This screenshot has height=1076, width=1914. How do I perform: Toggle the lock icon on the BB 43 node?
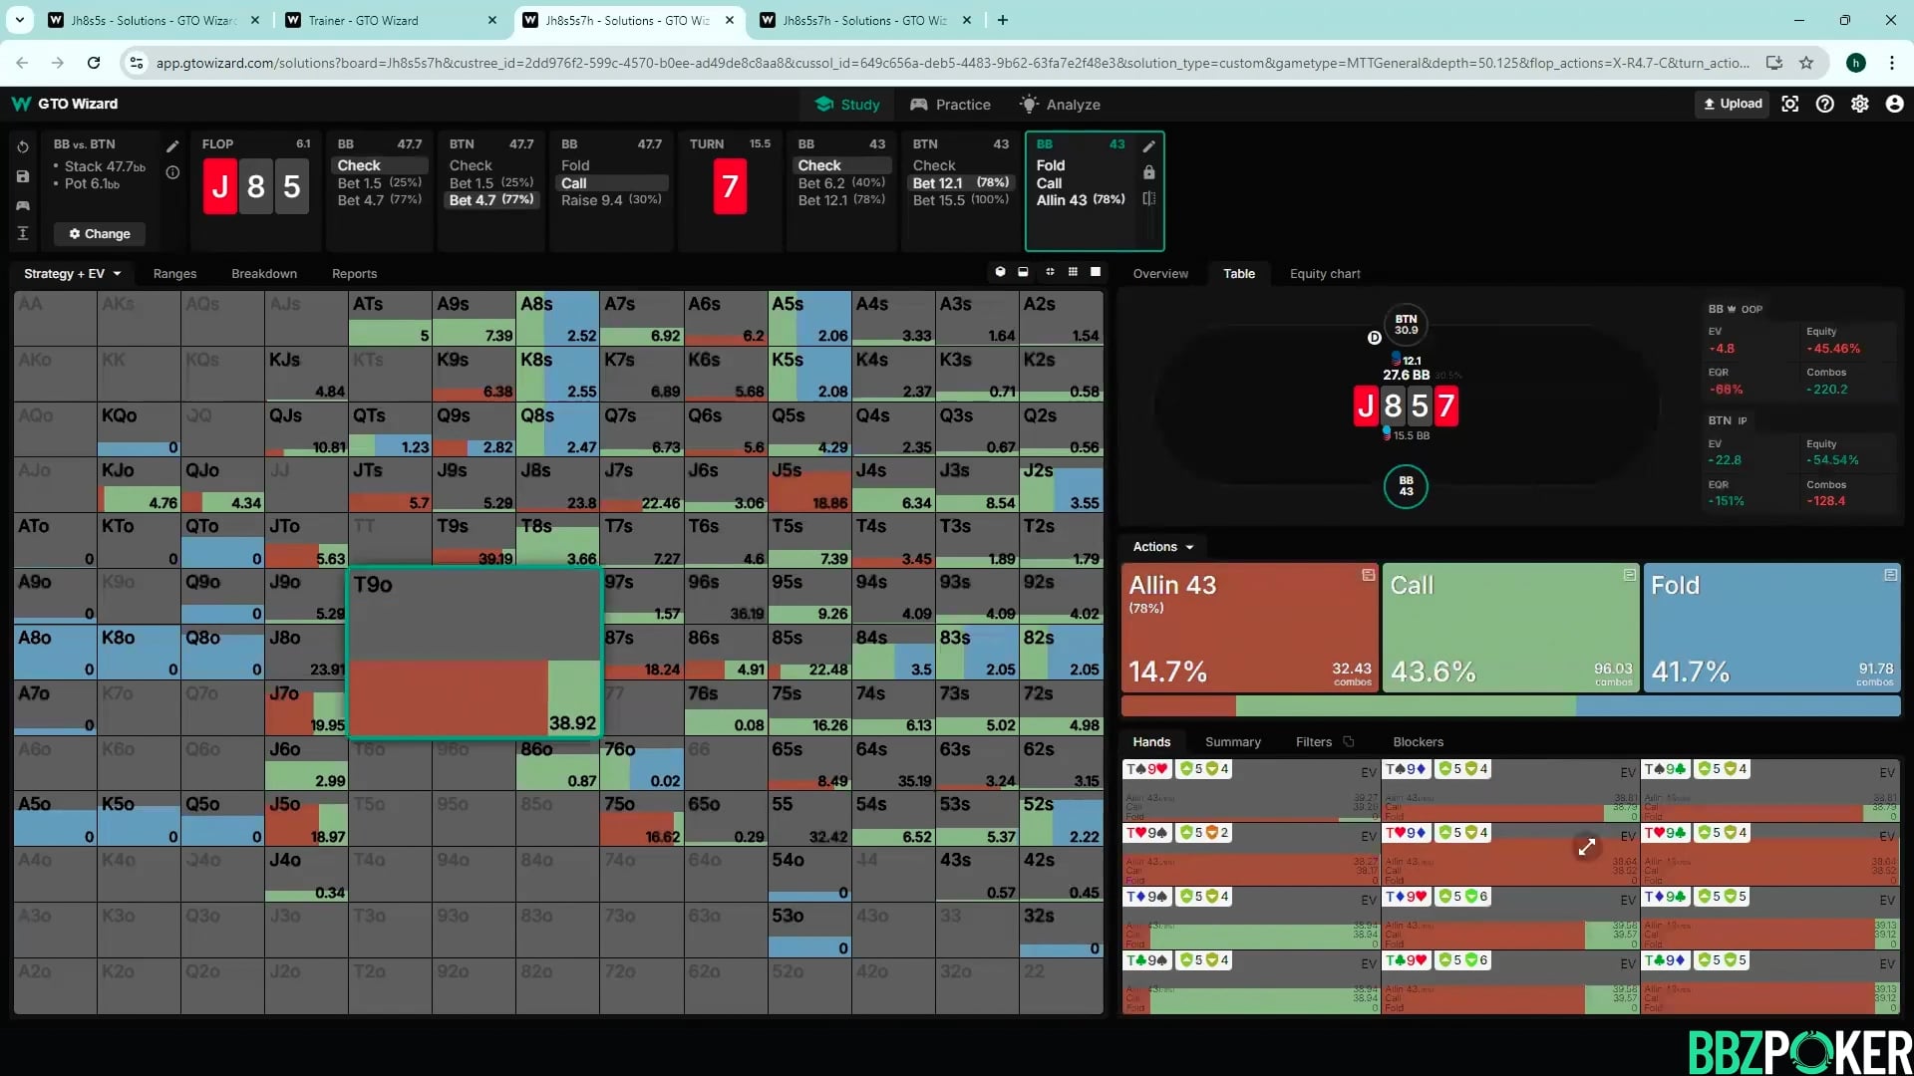click(x=1148, y=171)
